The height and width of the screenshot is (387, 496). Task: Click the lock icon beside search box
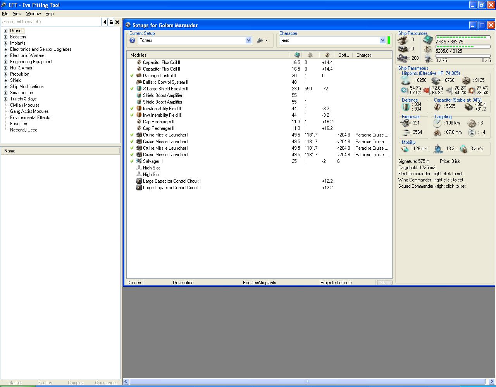coord(111,22)
